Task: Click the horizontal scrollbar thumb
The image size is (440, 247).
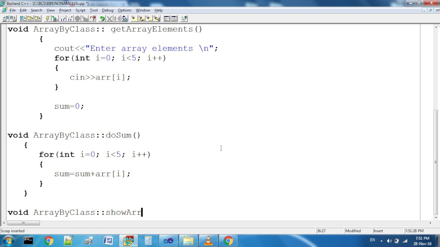Action: tap(23, 223)
